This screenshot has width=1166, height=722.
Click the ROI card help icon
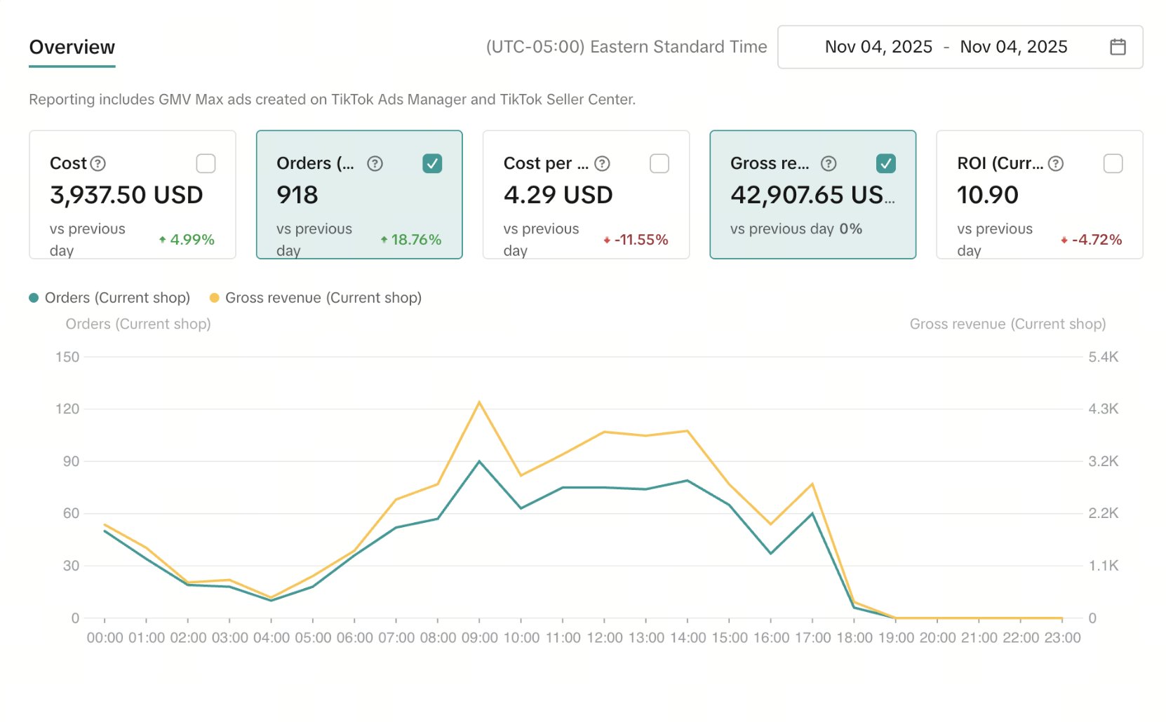(x=1056, y=163)
